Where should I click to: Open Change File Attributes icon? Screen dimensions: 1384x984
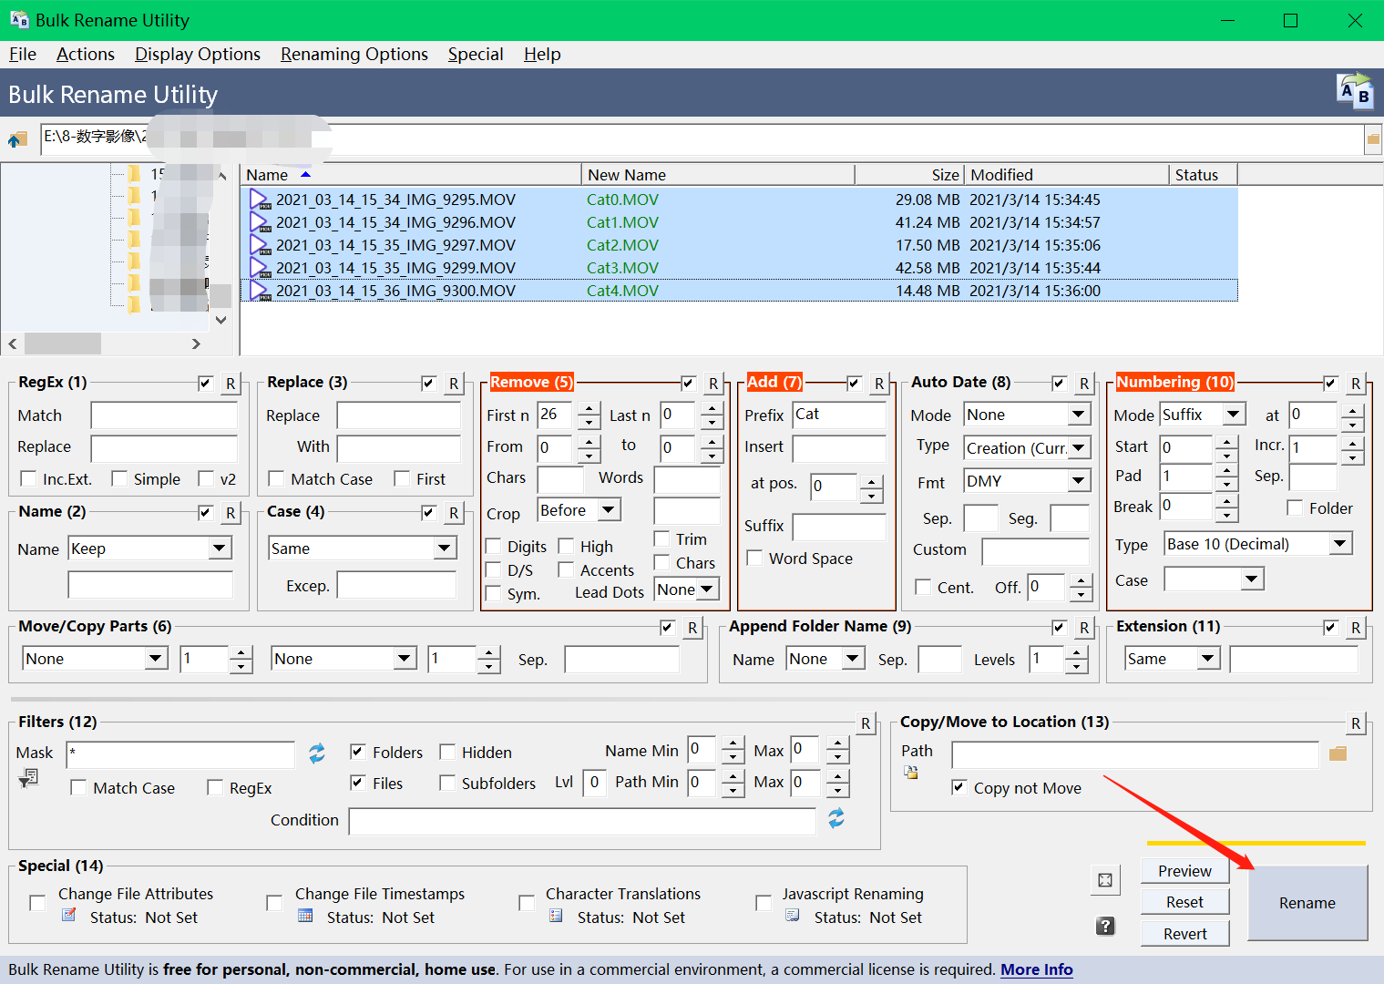click(69, 915)
